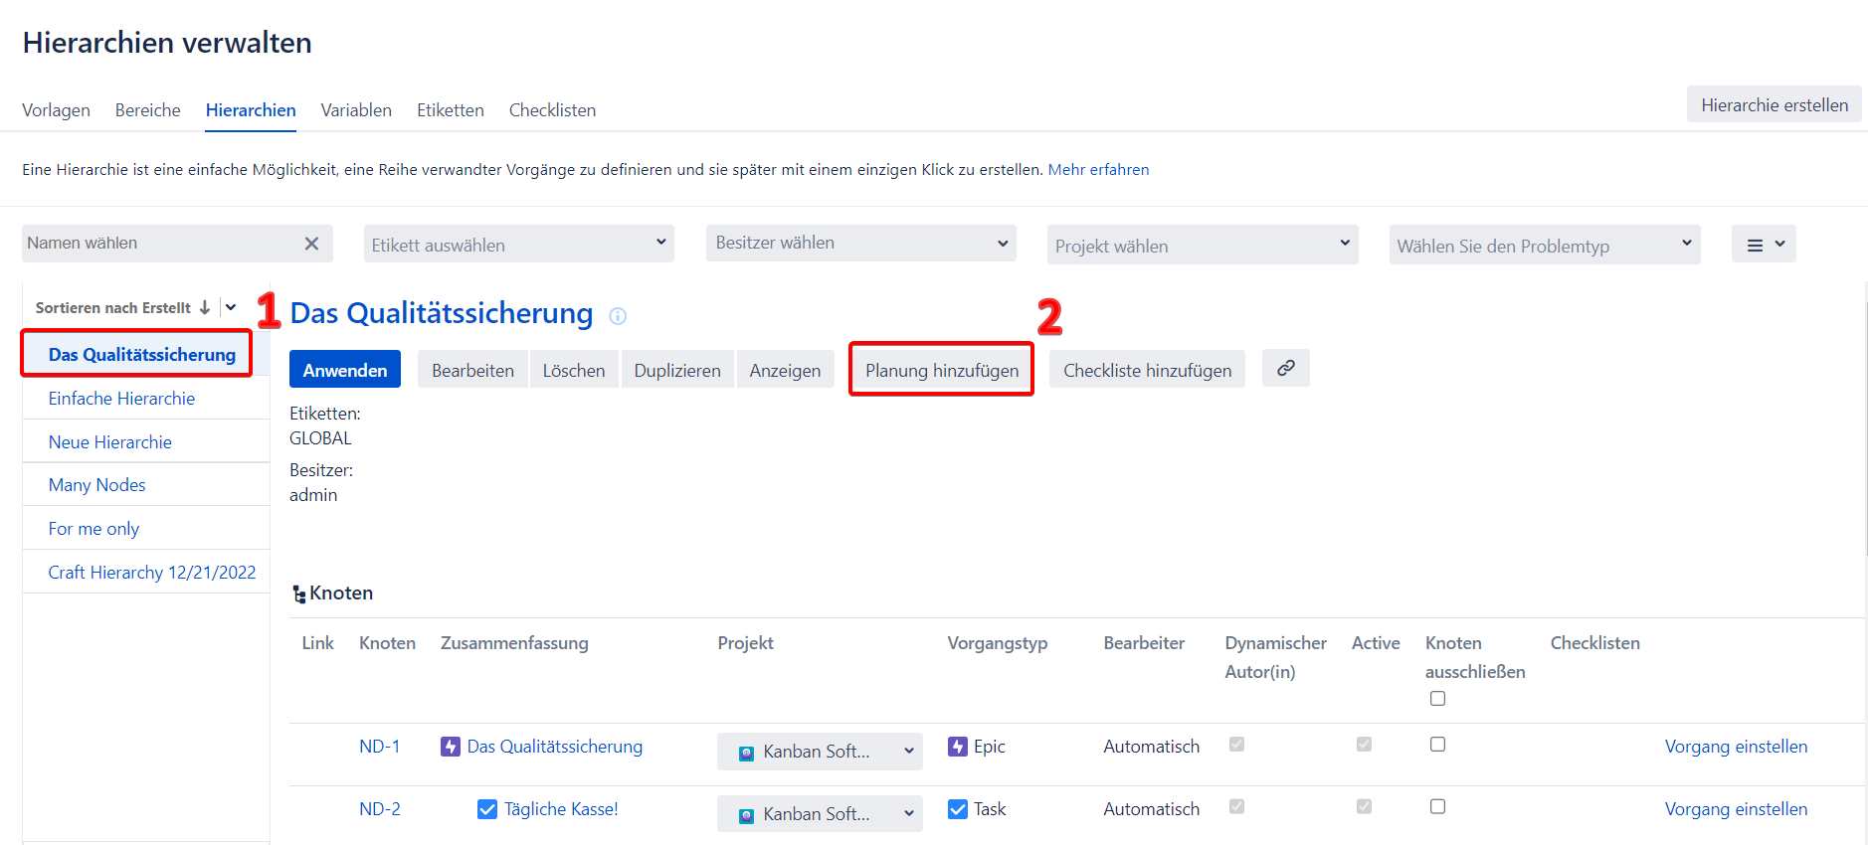1868x845 pixels.
Task: Select Einfache Hierarchie in the list
Action: [121, 399]
